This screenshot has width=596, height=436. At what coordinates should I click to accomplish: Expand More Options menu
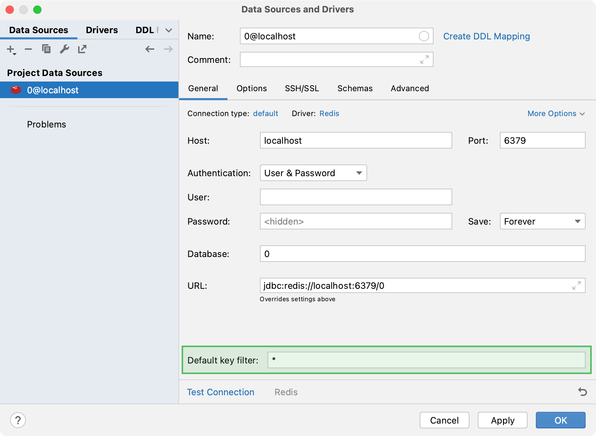coord(556,114)
